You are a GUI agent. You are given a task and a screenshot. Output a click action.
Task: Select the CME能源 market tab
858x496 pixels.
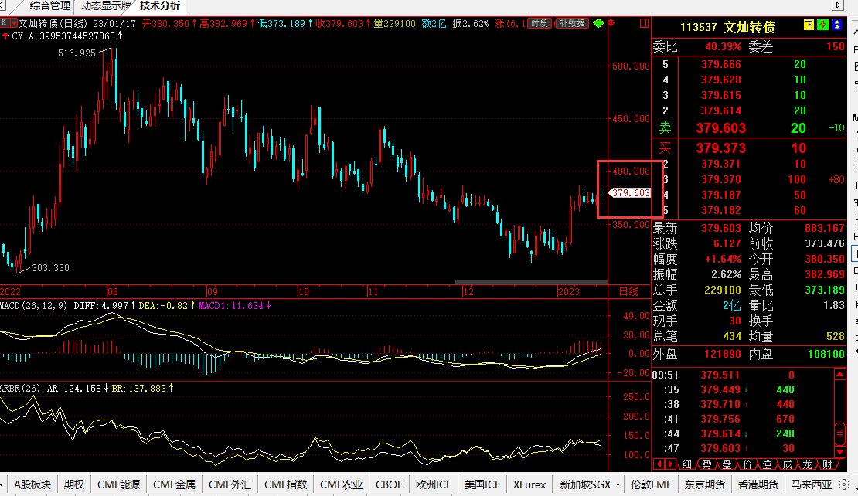click(x=118, y=485)
